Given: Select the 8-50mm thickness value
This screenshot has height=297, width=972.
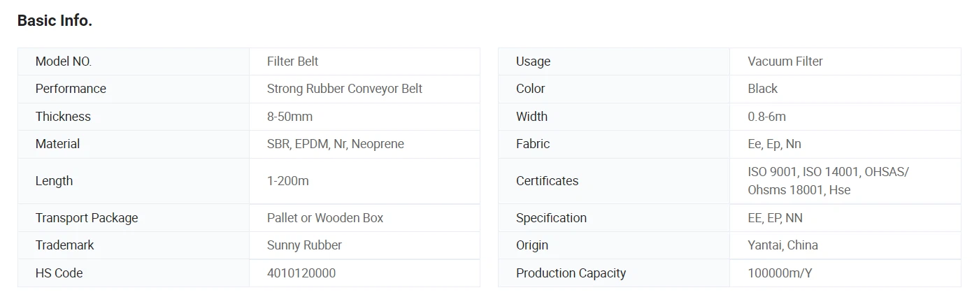Looking at the screenshot, I should click(290, 117).
